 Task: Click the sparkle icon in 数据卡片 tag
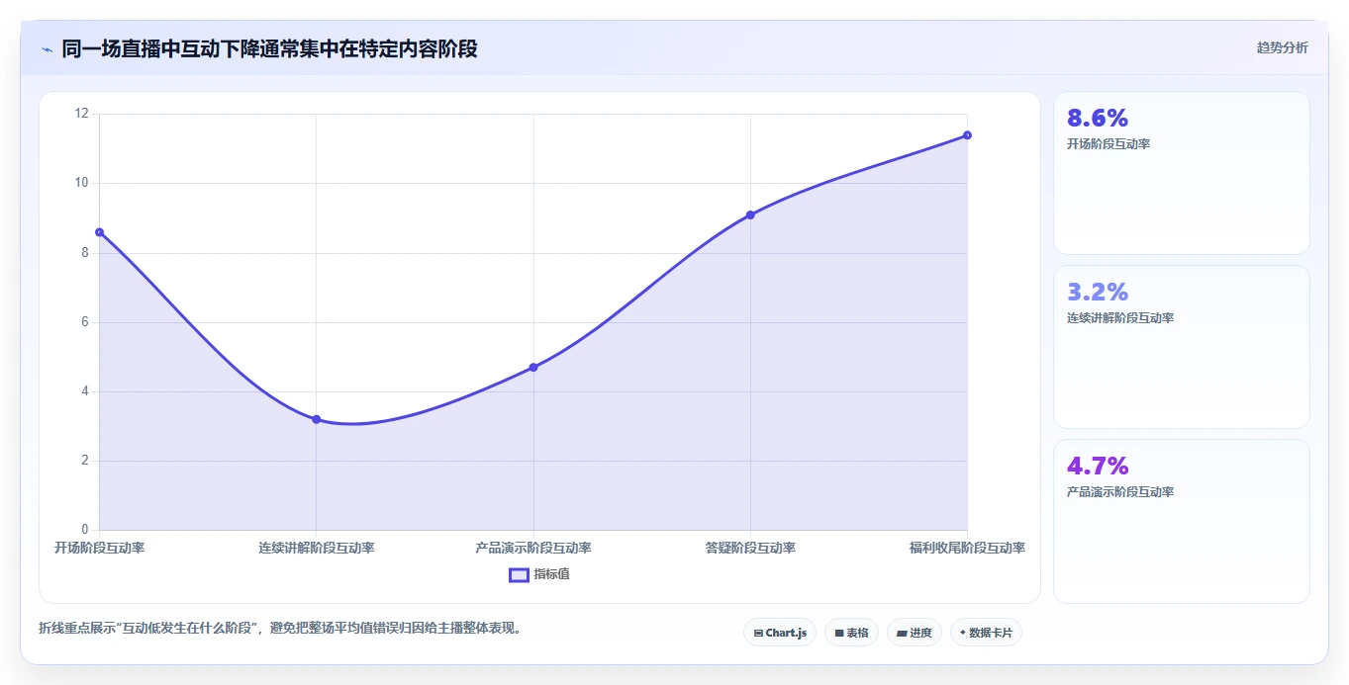point(963,633)
